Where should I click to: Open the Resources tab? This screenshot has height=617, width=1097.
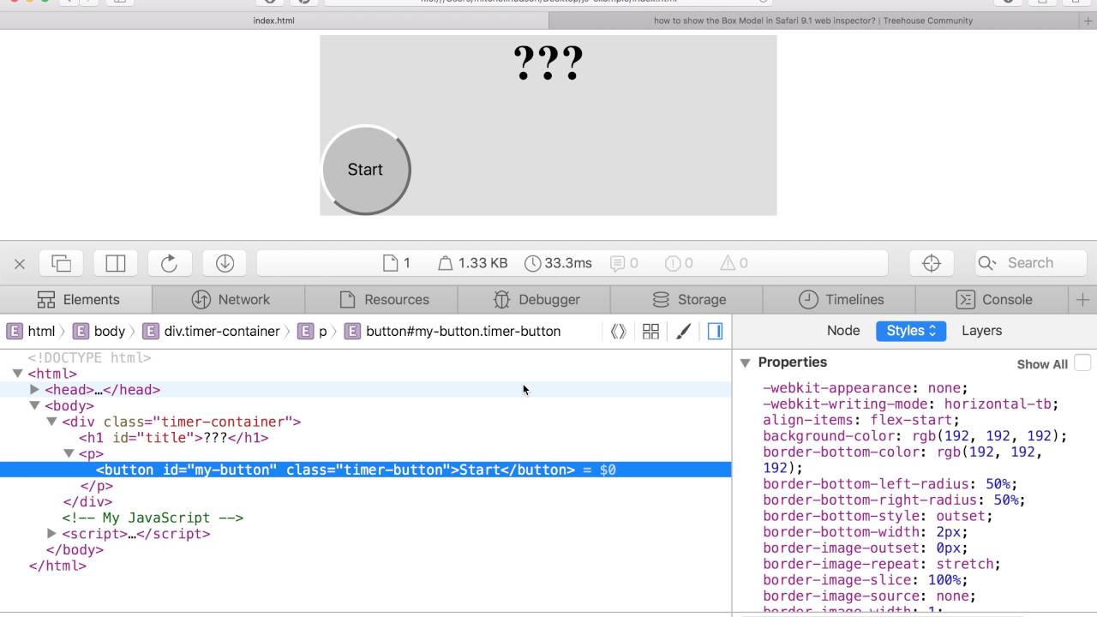pyautogui.click(x=383, y=299)
